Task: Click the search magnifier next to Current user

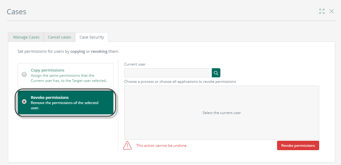Action: [216, 73]
